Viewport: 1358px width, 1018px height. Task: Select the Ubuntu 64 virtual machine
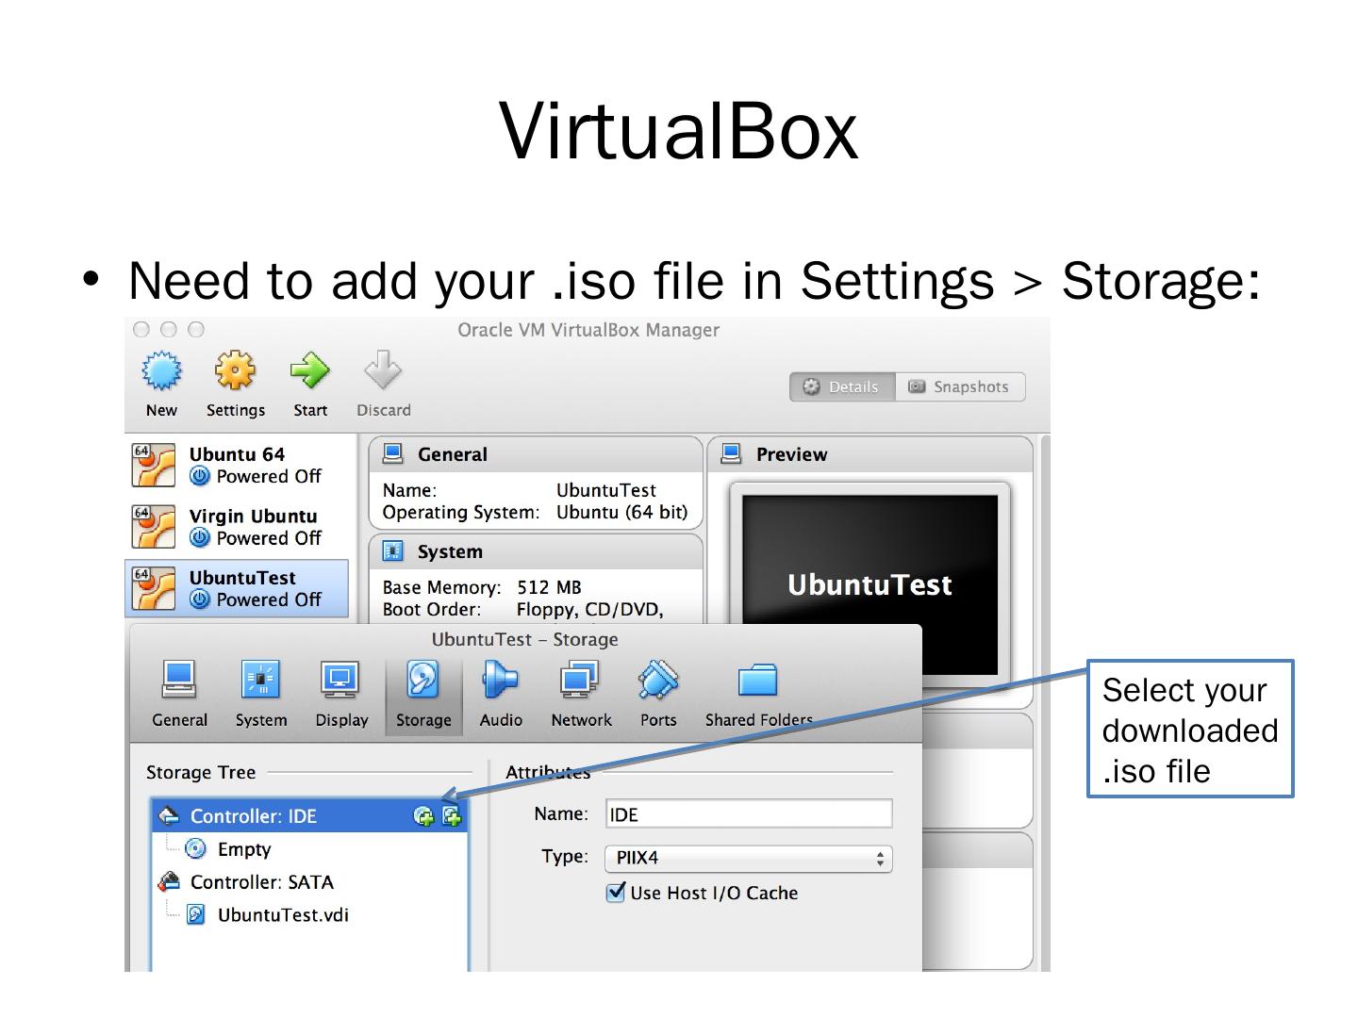pos(237,465)
